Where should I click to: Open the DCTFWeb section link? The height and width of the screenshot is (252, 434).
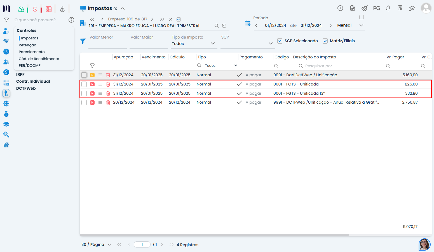(x=26, y=88)
